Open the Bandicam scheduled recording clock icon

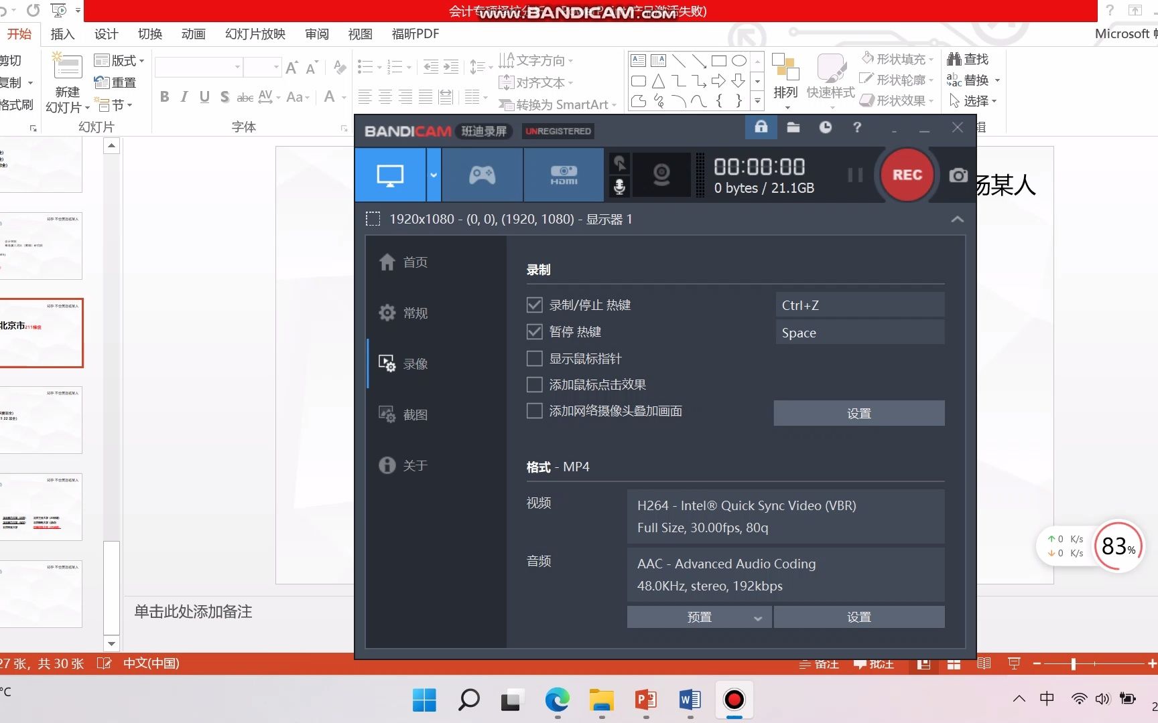(x=825, y=127)
